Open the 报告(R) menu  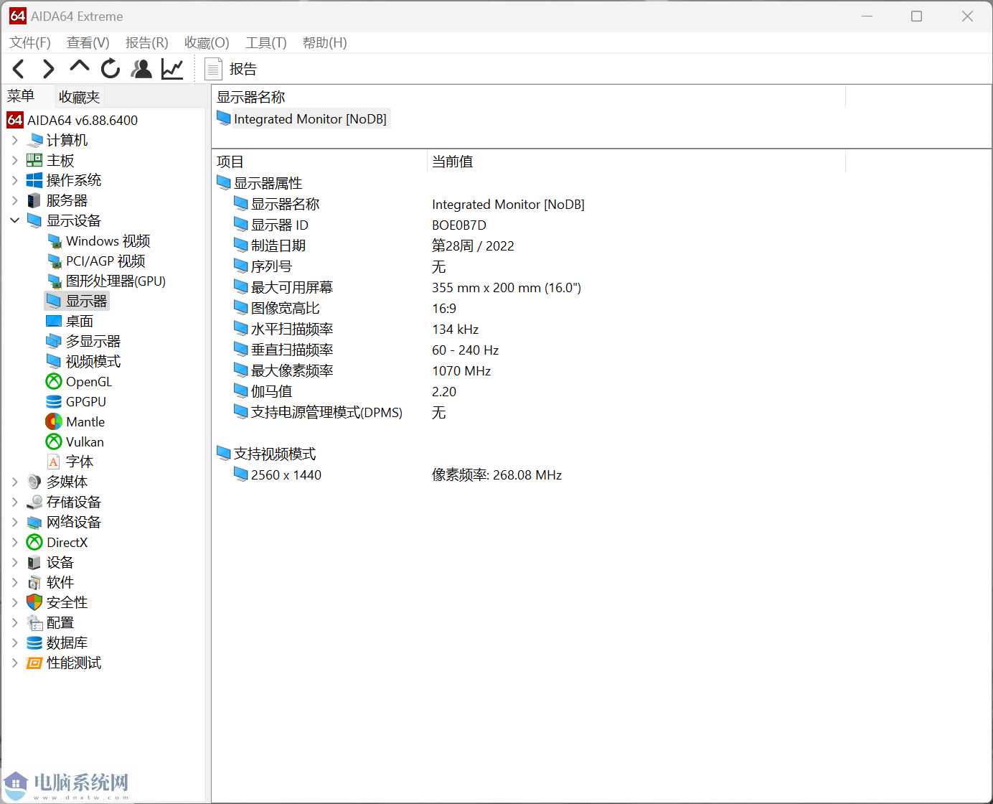146,43
